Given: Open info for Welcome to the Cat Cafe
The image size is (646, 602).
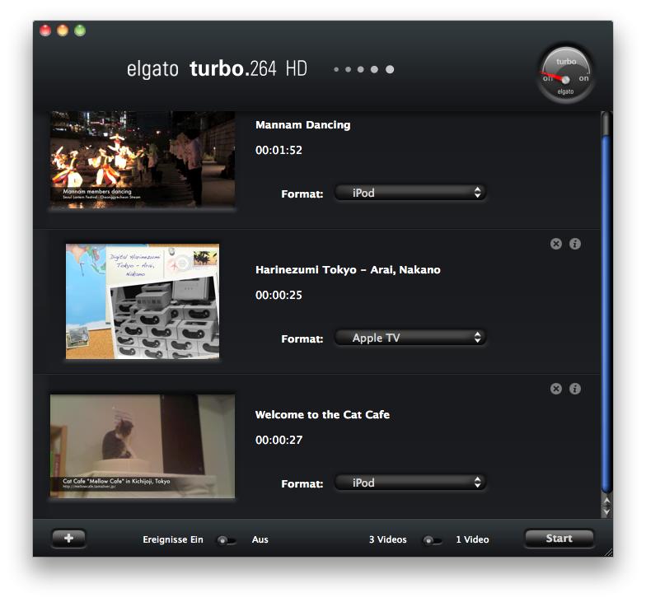Looking at the screenshot, I should point(575,389).
